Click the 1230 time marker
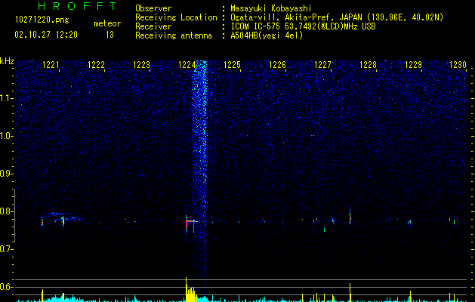Image resolution: width=475 pixels, height=302 pixels. pyautogui.click(x=458, y=65)
